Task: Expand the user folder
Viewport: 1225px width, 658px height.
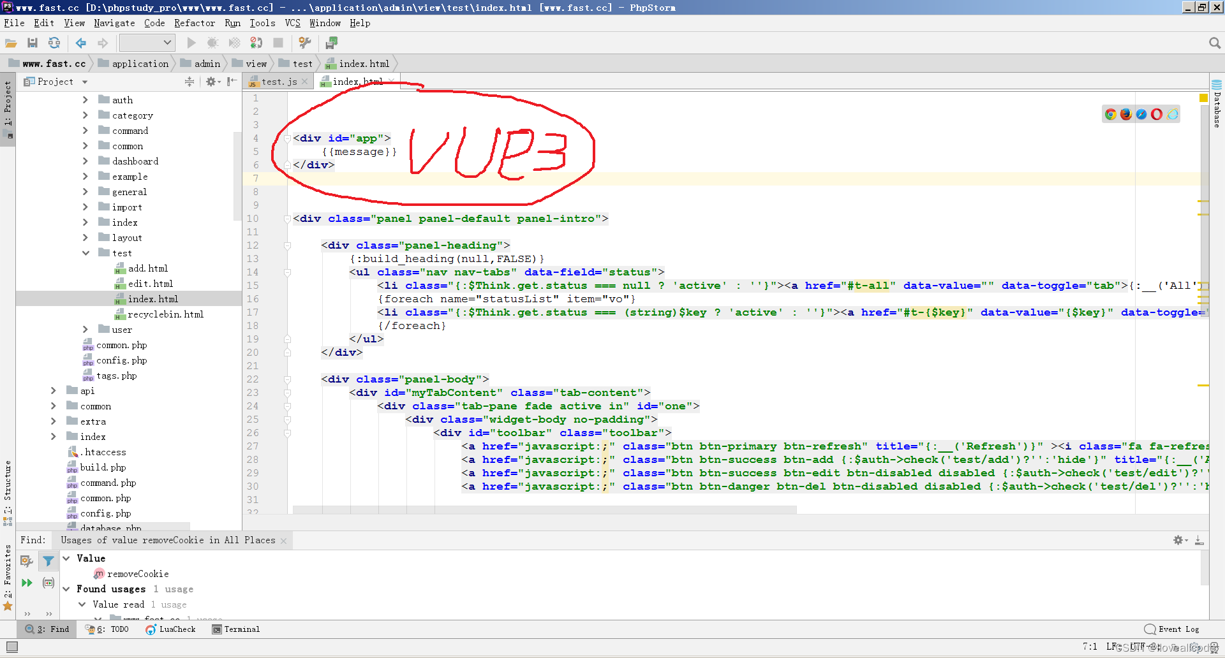Action: (85, 330)
